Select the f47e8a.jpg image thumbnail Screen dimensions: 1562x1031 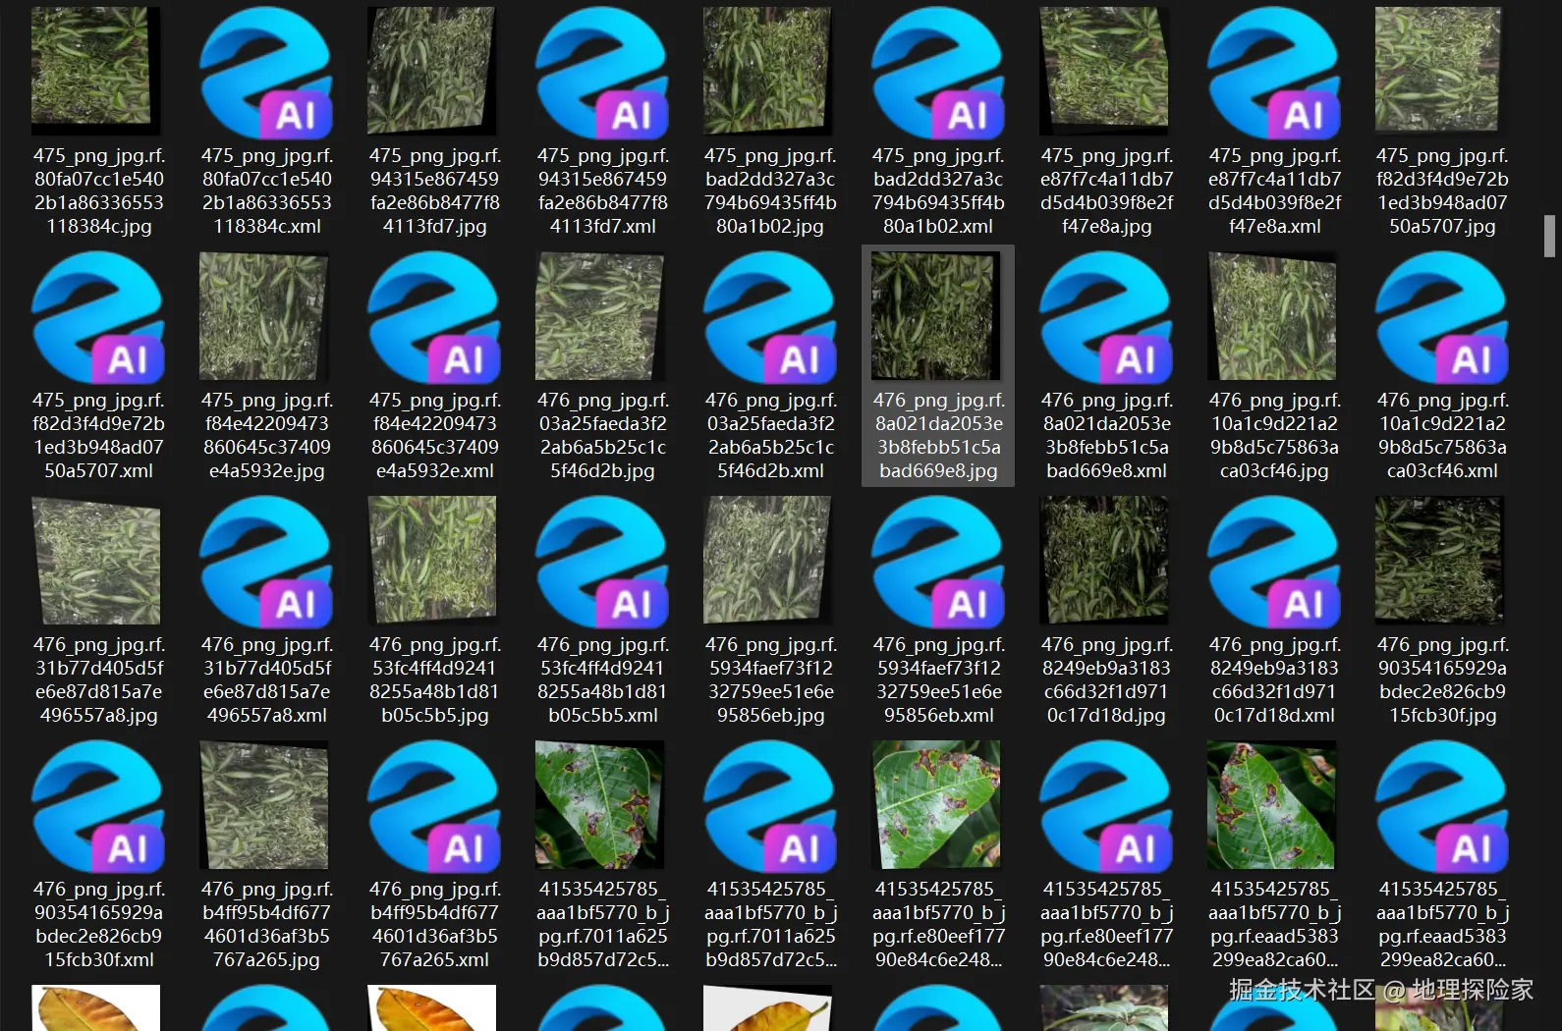1104,71
